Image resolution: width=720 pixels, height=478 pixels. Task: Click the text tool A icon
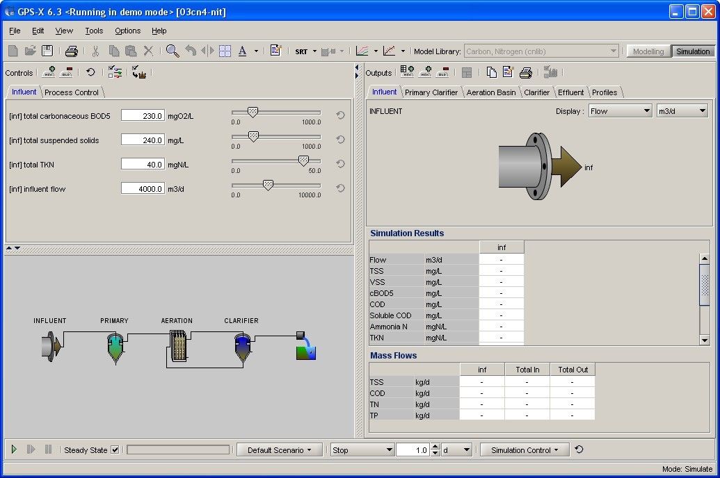243,51
